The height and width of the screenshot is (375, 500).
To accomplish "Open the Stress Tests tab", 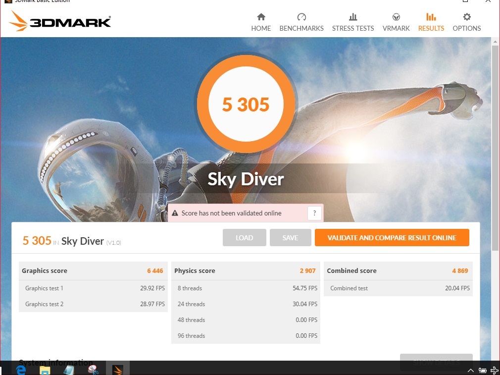I will (x=352, y=22).
